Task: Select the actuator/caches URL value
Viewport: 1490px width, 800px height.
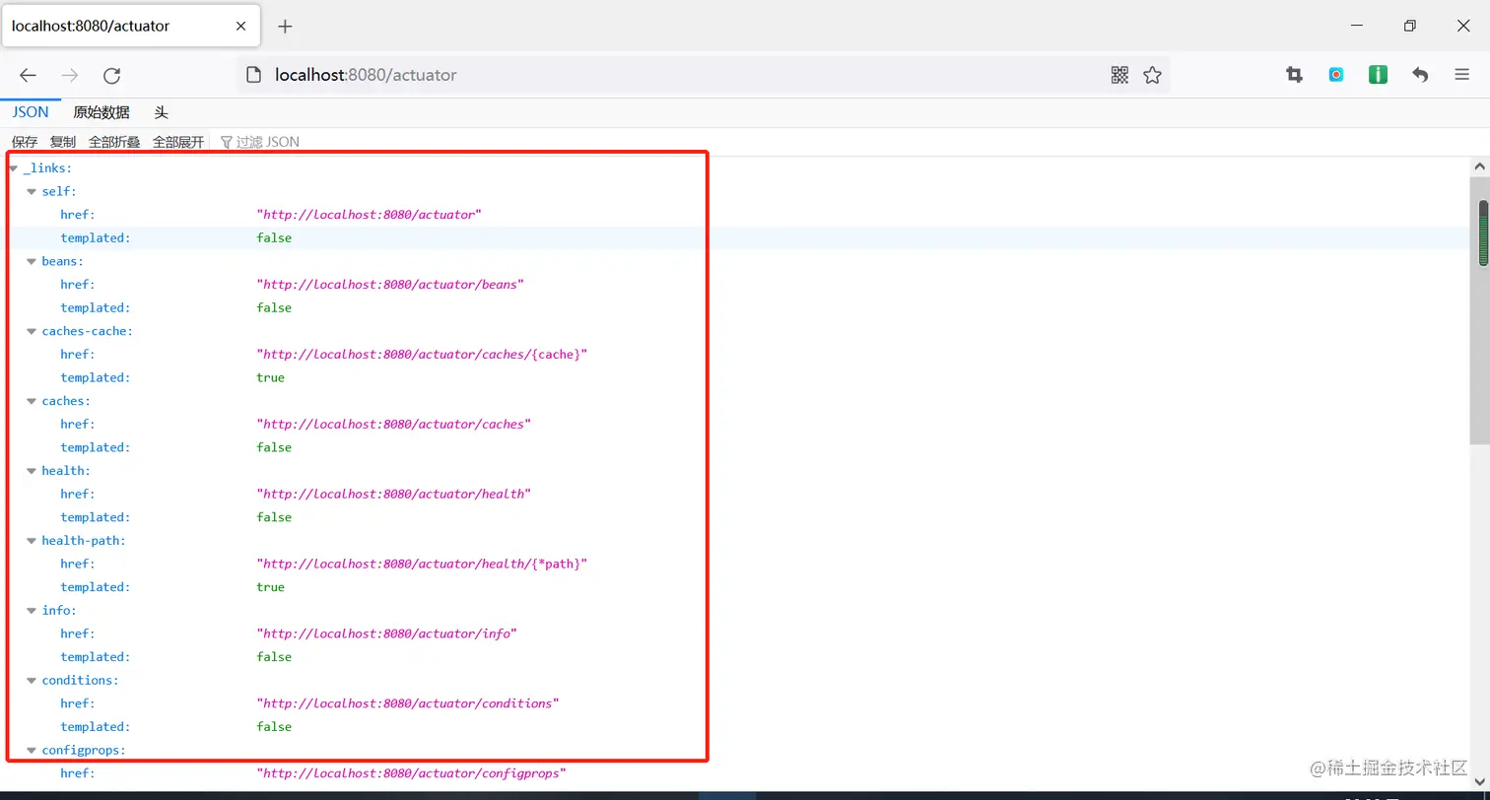Action: 394,425
